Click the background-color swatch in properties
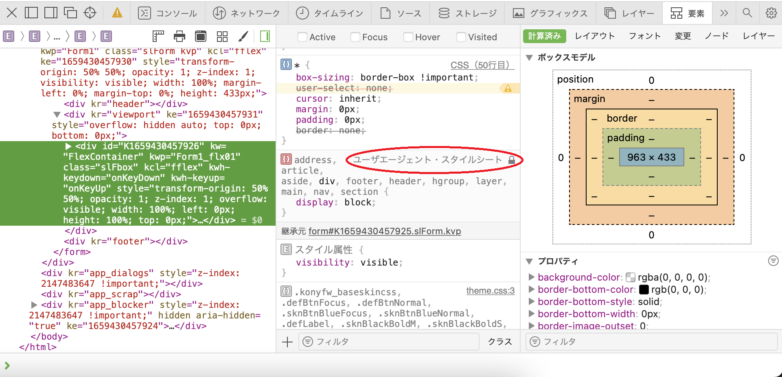 point(631,277)
